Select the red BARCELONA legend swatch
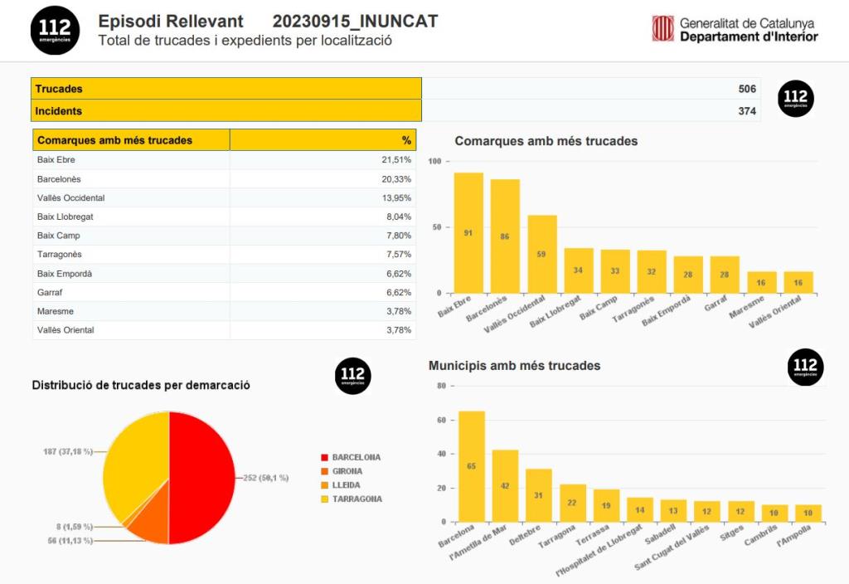The width and height of the screenshot is (849, 584). [x=324, y=458]
